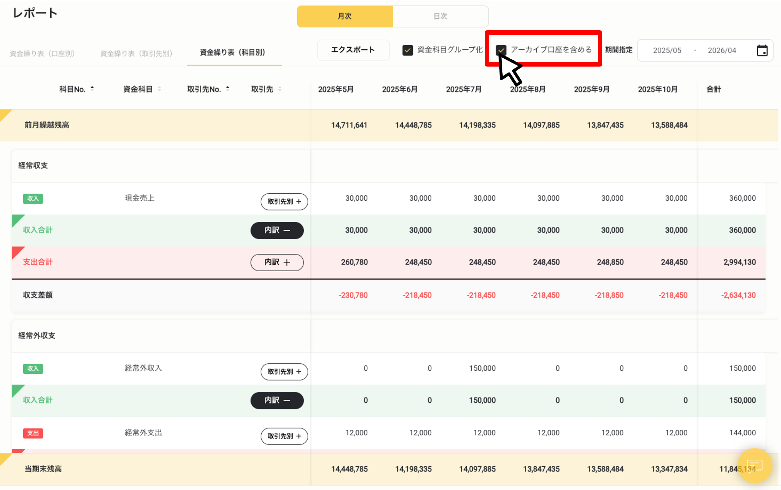
Task: Click the エクスポート button
Action: (353, 50)
